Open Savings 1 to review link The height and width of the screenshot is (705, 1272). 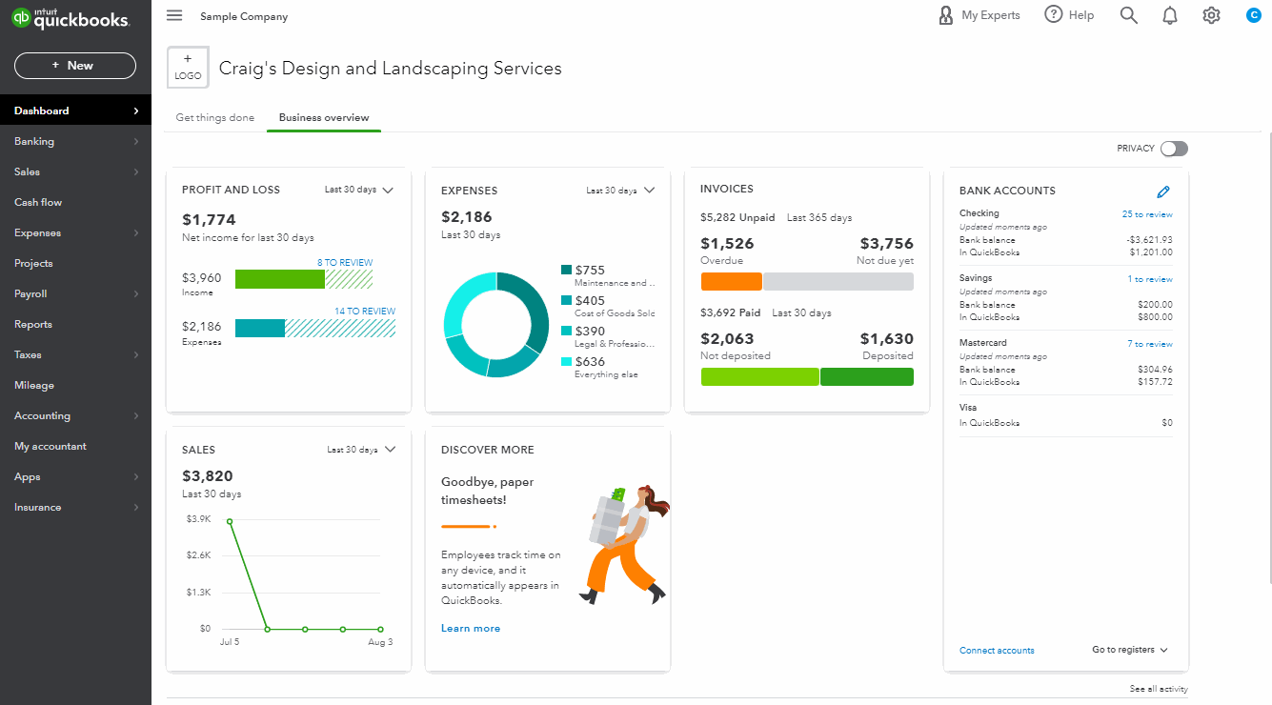click(x=1150, y=279)
